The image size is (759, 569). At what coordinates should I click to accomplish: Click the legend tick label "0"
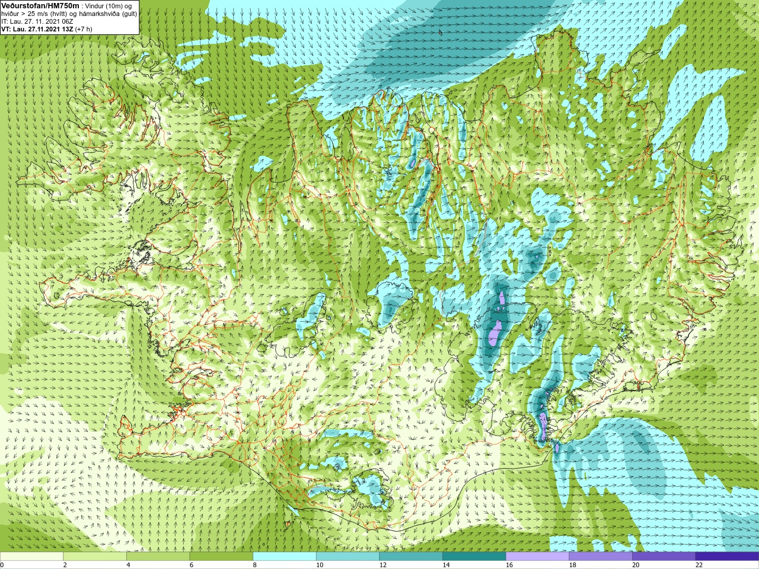pos(2,565)
